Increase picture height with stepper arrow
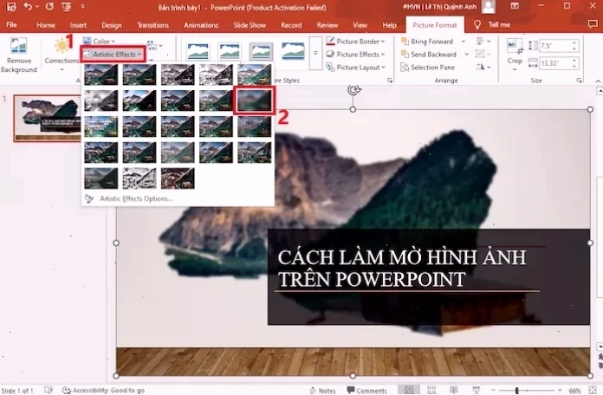 click(x=574, y=43)
